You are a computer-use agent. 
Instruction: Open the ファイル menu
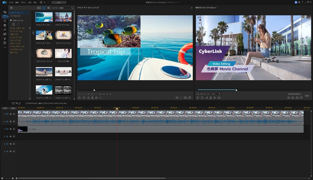[x=11, y=2]
